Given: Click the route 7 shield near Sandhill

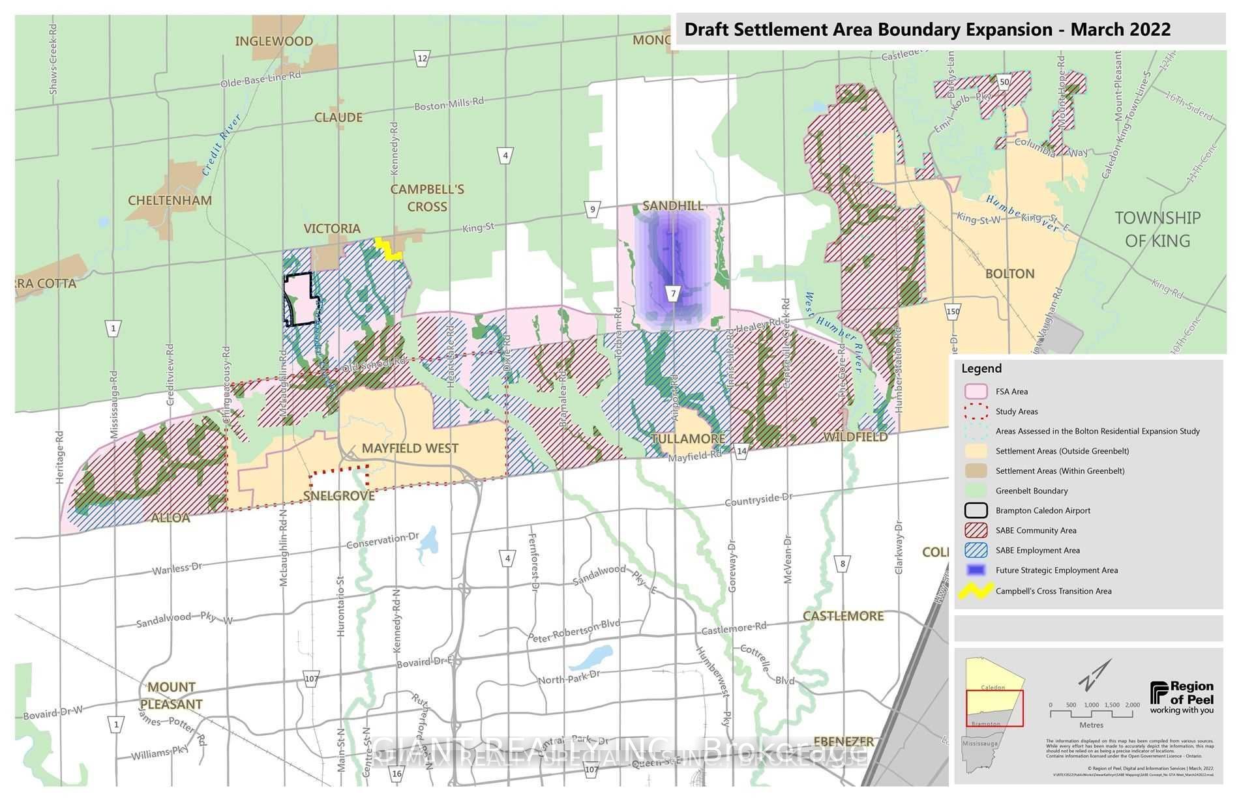Looking at the screenshot, I should 674,294.
